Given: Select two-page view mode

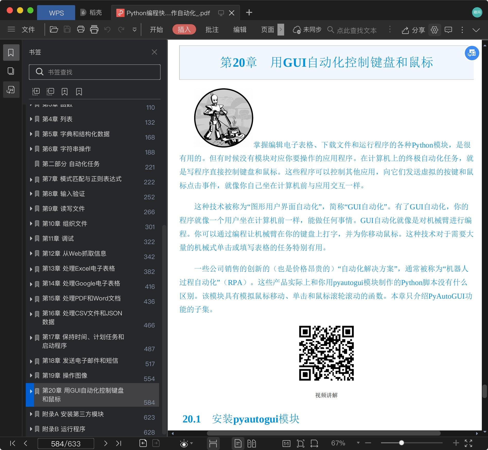Looking at the screenshot, I should (x=252, y=443).
